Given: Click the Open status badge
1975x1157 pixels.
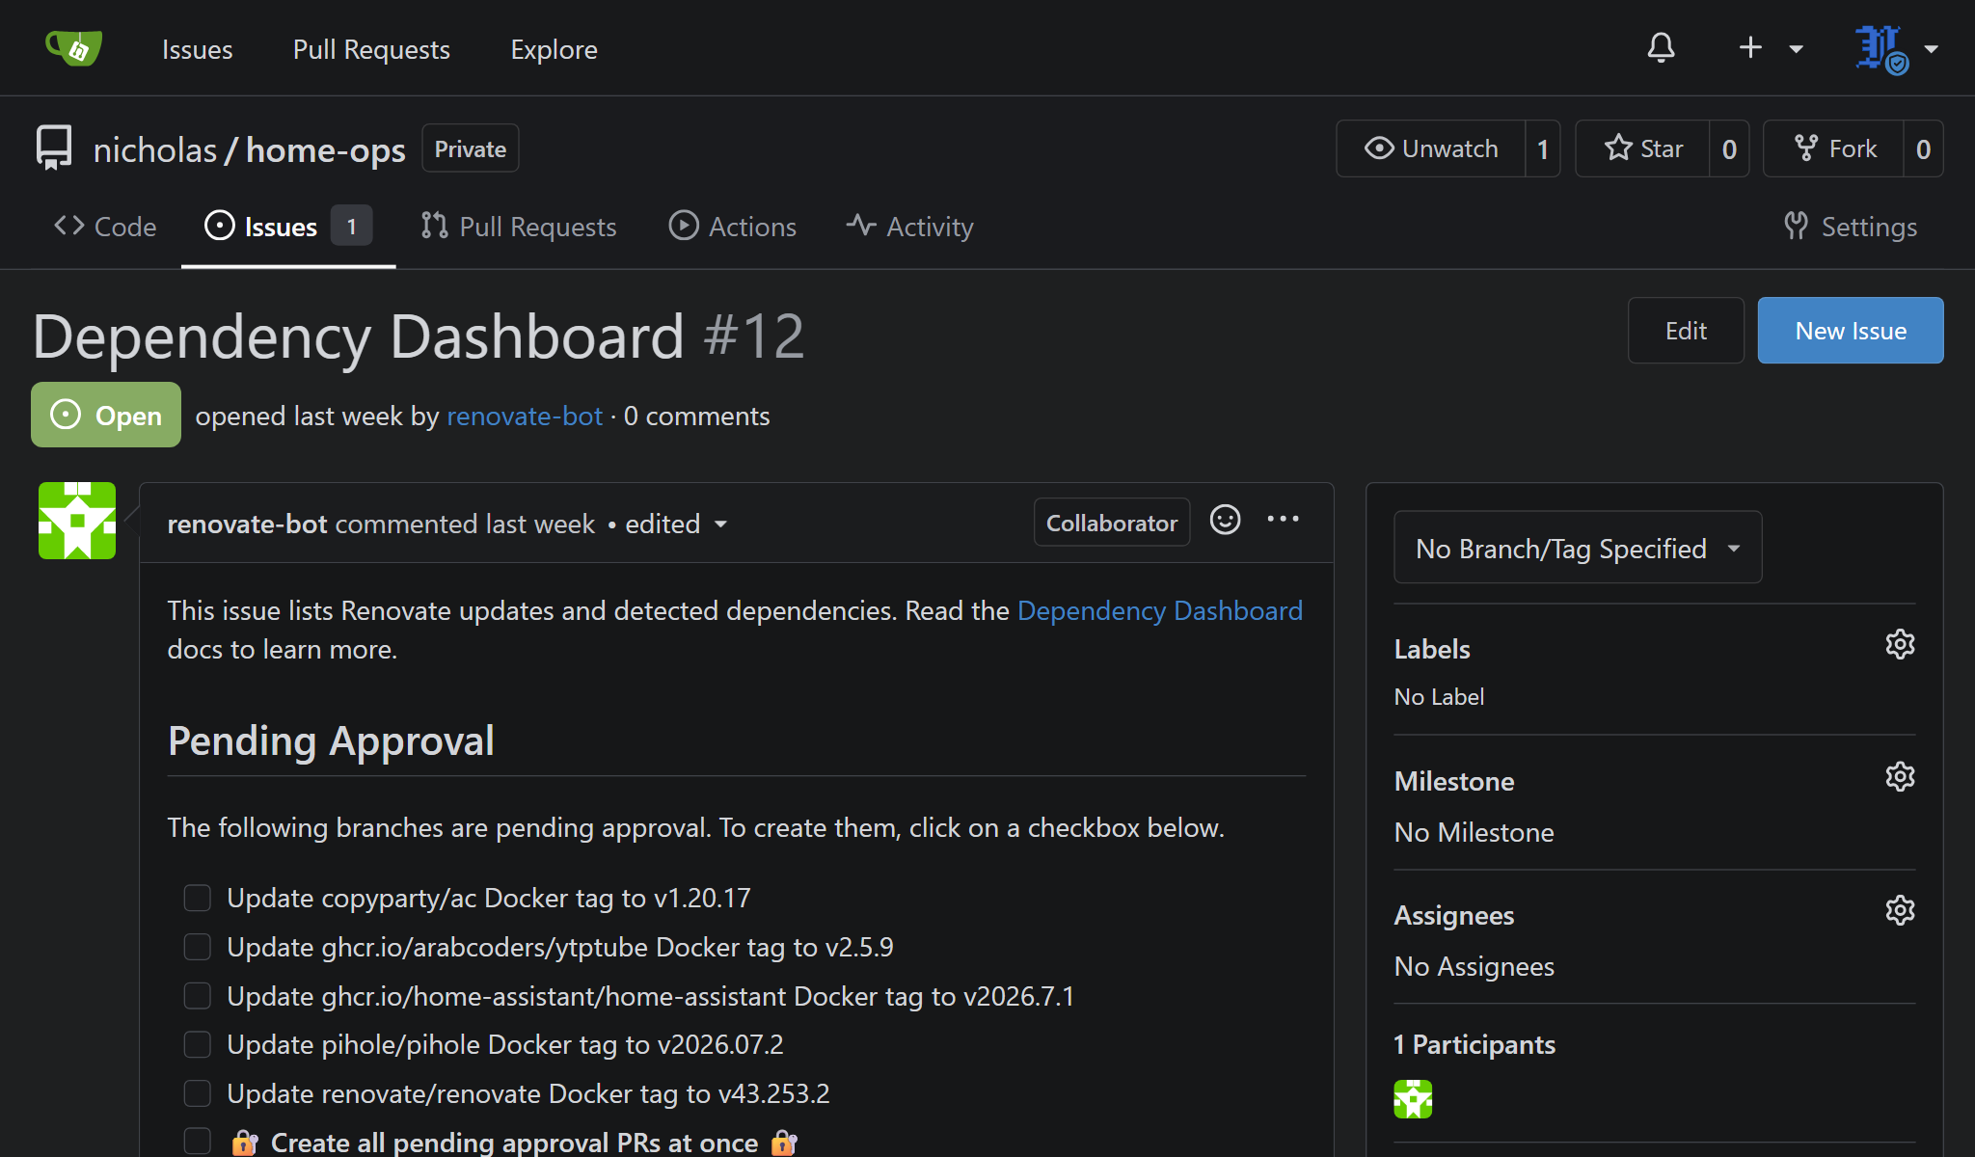Looking at the screenshot, I should 106,415.
